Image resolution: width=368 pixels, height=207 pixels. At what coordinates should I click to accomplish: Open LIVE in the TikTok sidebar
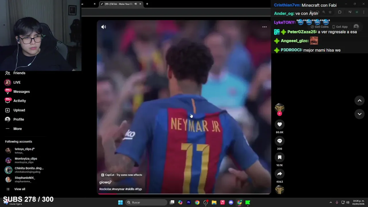coord(17,82)
